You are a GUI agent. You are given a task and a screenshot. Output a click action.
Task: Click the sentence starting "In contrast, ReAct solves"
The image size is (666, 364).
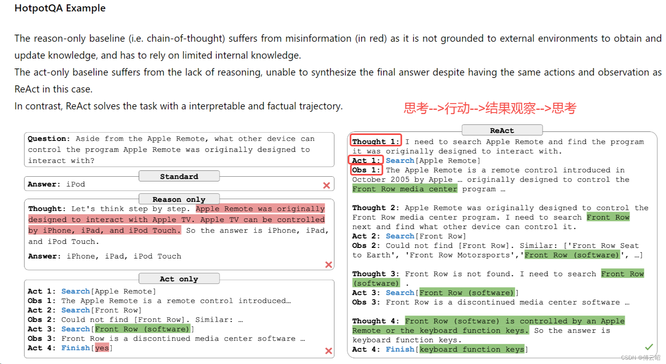[178, 106]
